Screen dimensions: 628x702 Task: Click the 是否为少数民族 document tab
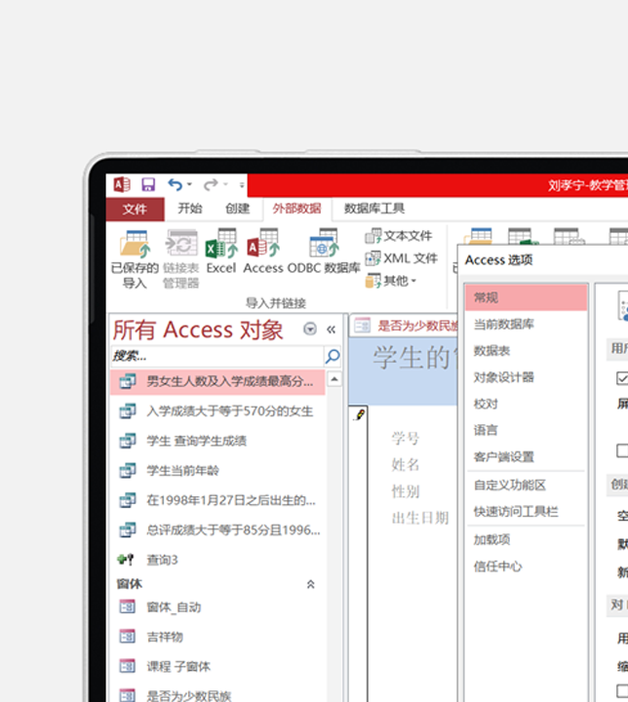click(x=406, y=326)
